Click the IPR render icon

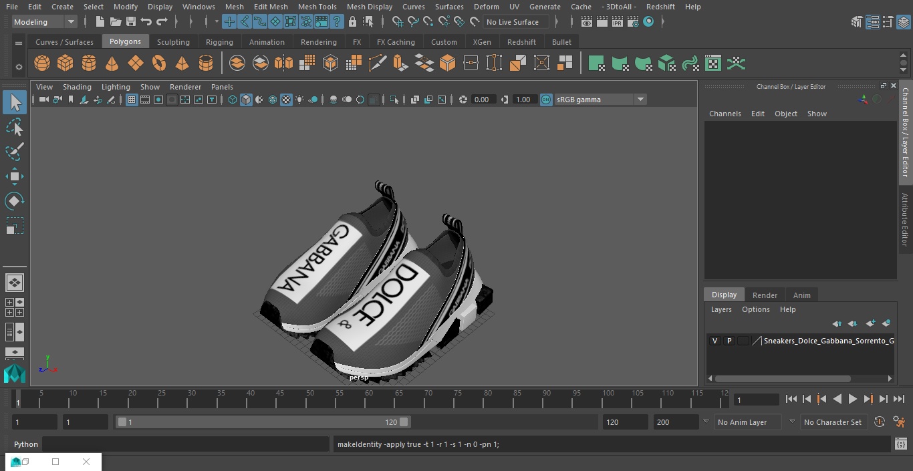point(618,22)
